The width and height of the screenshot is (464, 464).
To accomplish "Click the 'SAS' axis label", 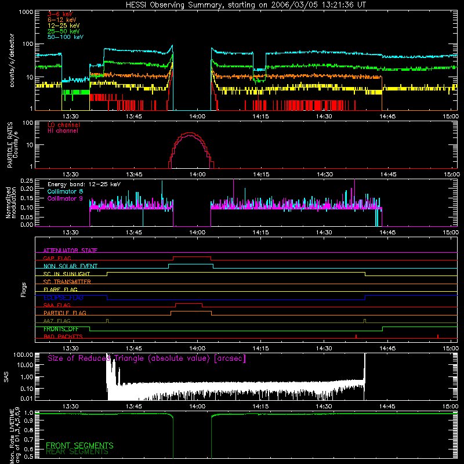I will point(6,377).
